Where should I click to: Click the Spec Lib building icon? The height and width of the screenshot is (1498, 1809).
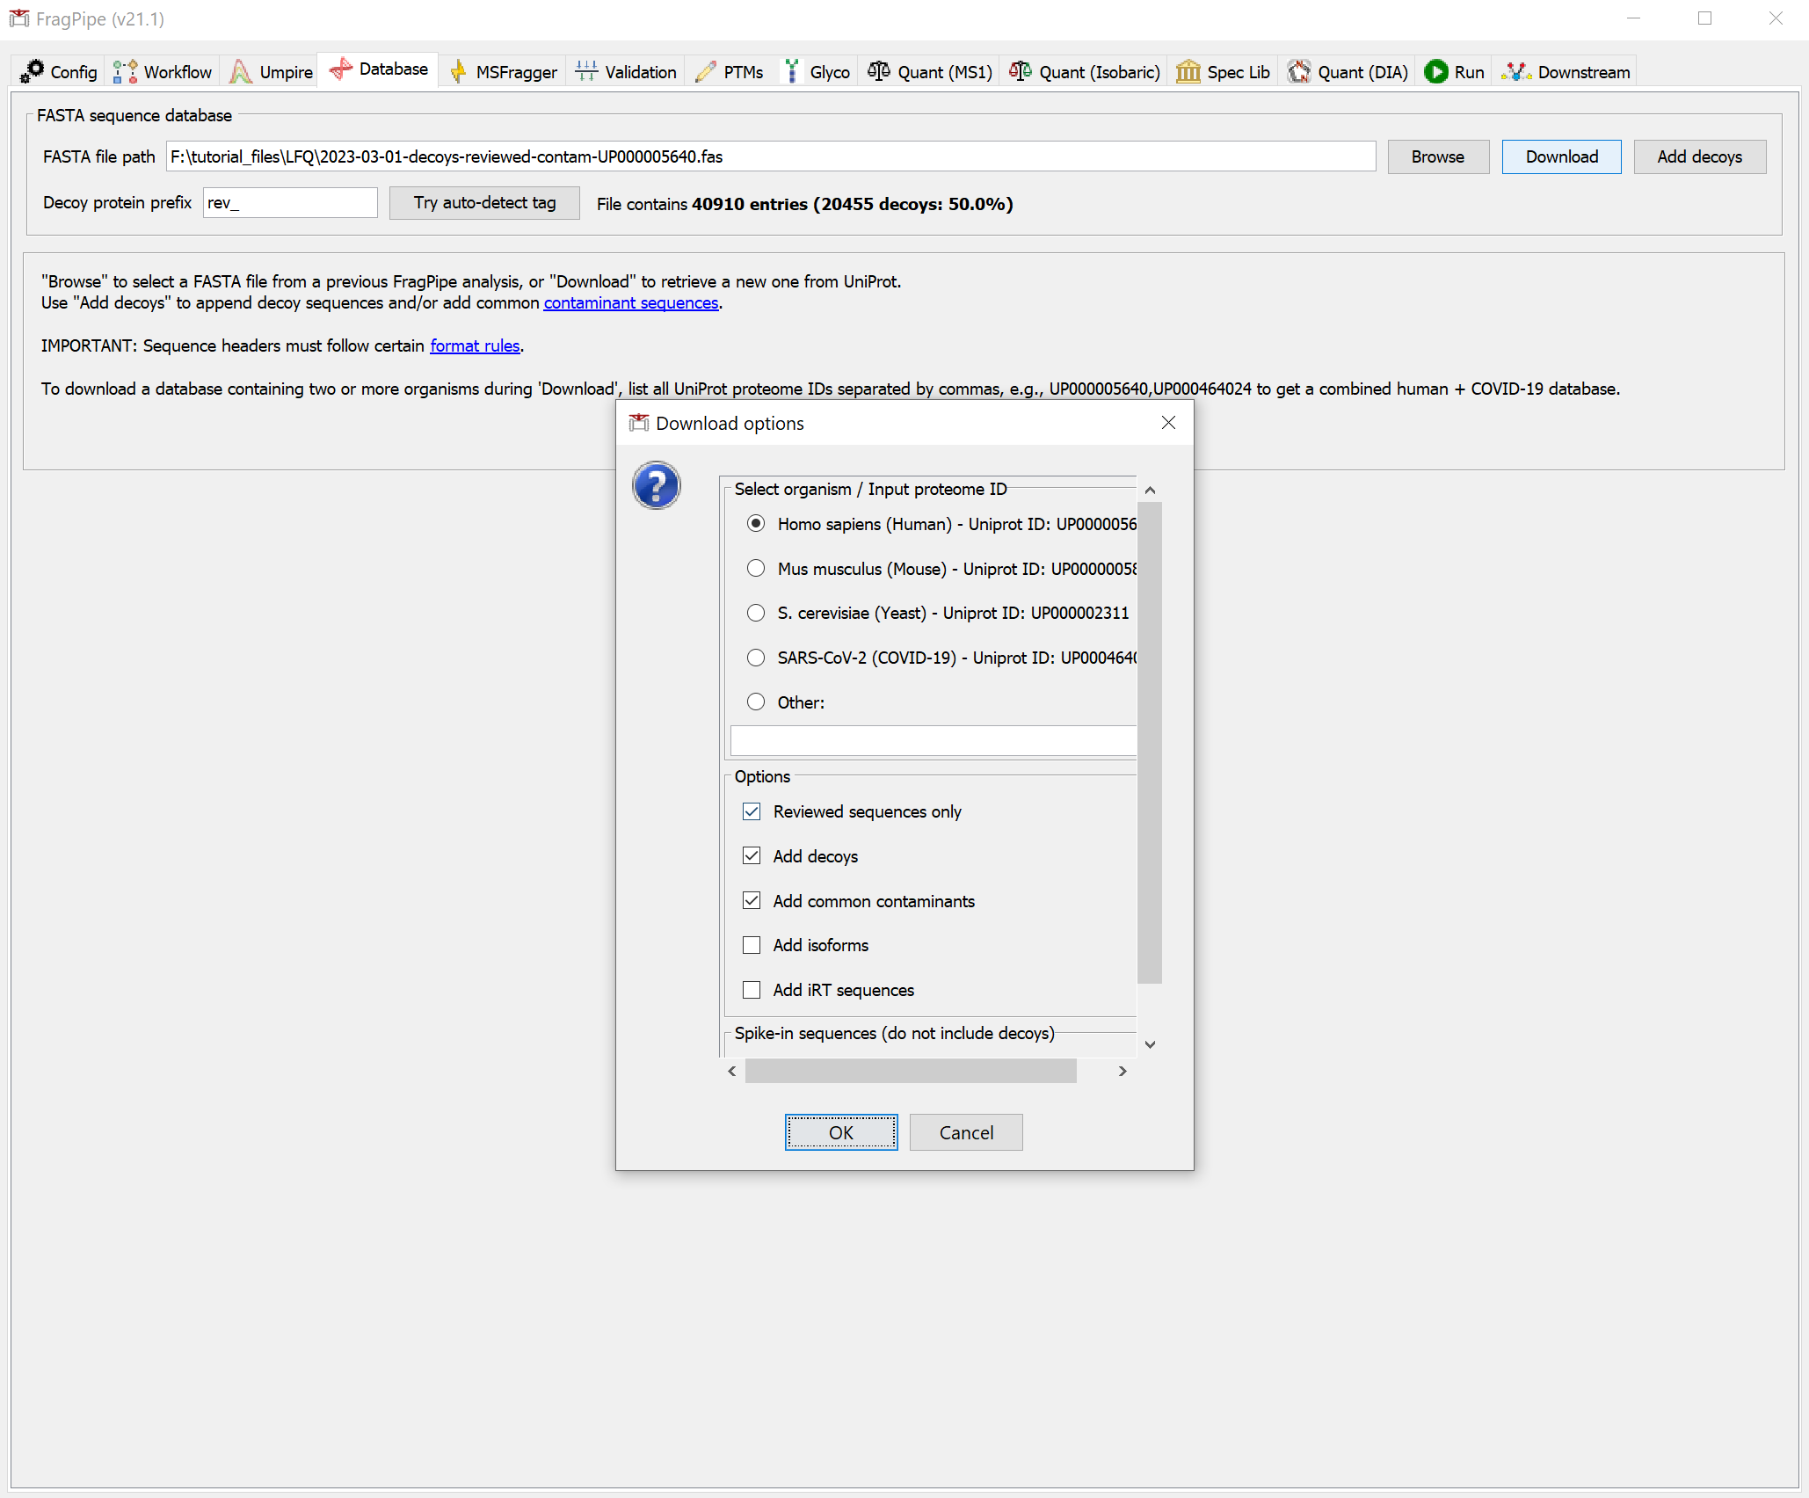1188,71
